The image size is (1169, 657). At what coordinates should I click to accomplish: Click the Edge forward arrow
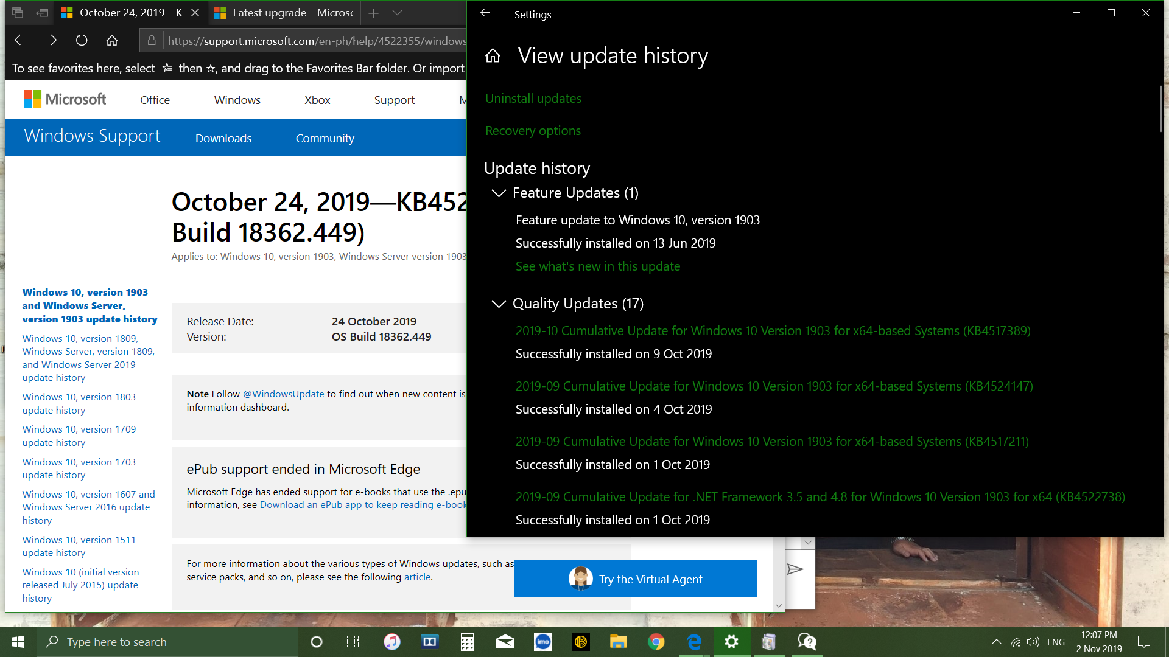51,40
